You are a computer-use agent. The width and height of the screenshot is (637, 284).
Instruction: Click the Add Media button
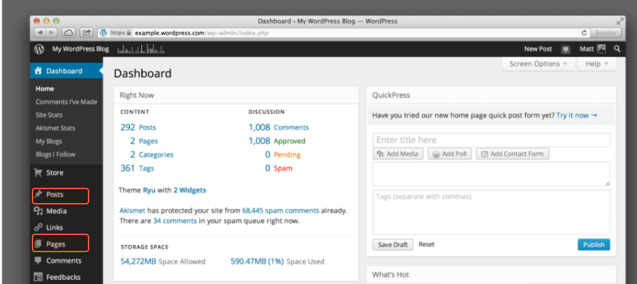pos(398,154)
